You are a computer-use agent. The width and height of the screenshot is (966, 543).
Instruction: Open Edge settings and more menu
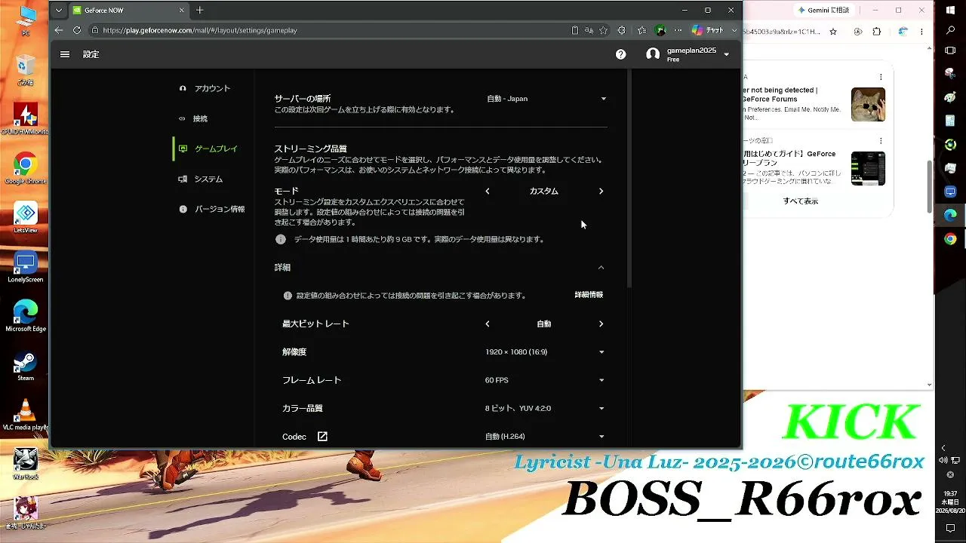pos(678,30)
